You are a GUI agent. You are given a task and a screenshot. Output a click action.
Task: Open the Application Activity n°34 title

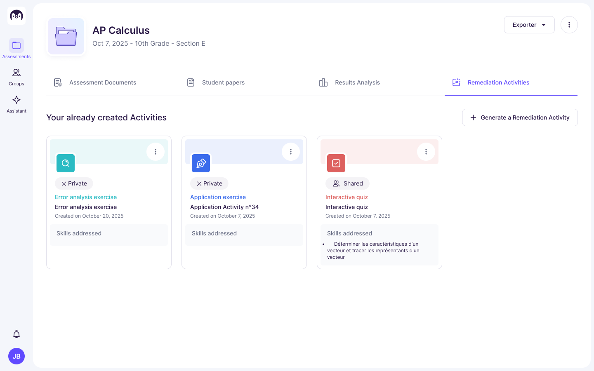[x=224, y=207]
